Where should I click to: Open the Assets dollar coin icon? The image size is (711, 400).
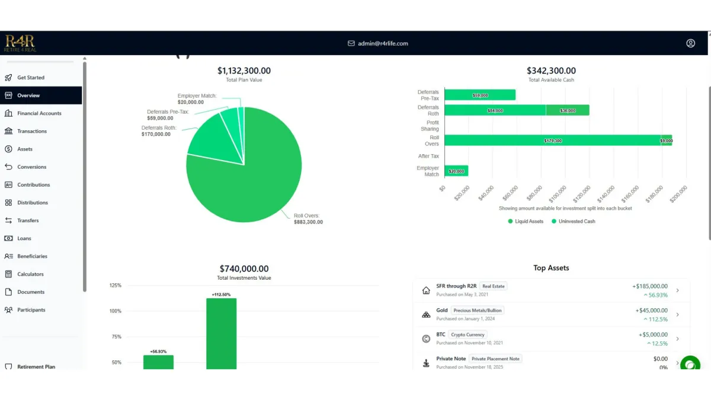click(8, 149)
